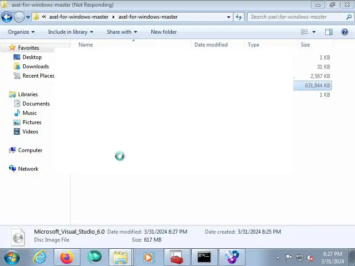
Task: Select Network in the navigation pane
Action: pos(28,169)
